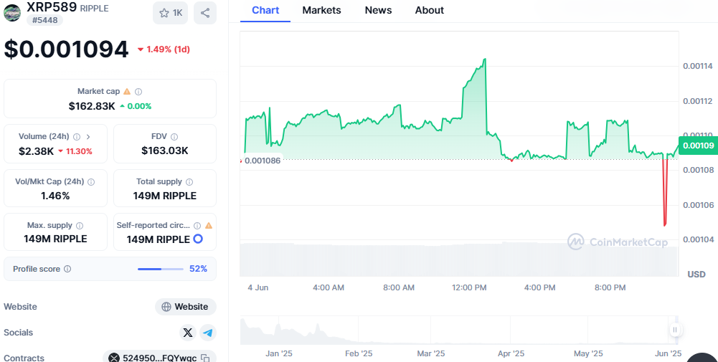718x362 pixels.
Task: Click the range selector pause handle
Action: tap(675, 330)
